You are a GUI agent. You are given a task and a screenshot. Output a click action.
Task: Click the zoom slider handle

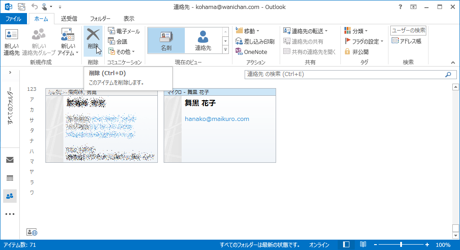(x=401, y=245)
